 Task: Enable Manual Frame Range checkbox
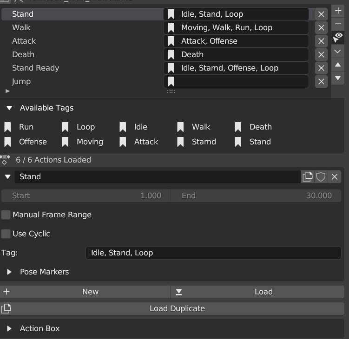tap(6, 215)
